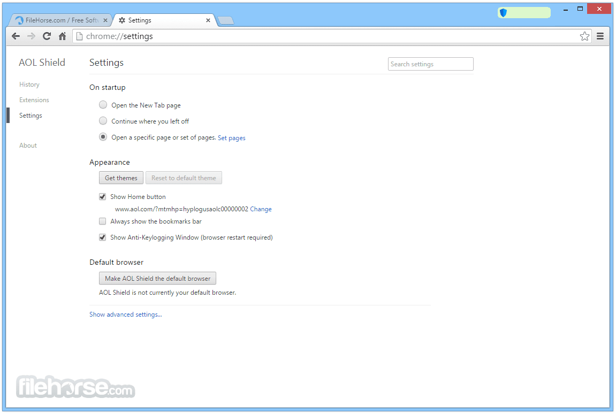Click Change link for home page
The width and height of the screenshot is (616, 414).
[261, 209]
